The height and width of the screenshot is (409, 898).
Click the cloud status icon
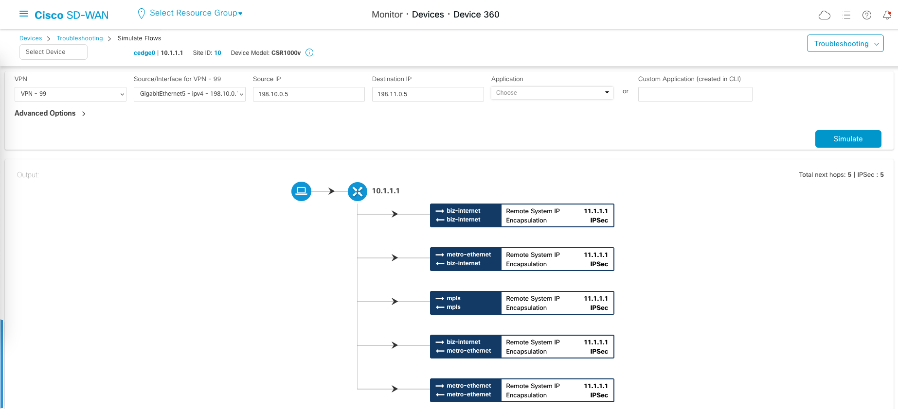[824, 15]
